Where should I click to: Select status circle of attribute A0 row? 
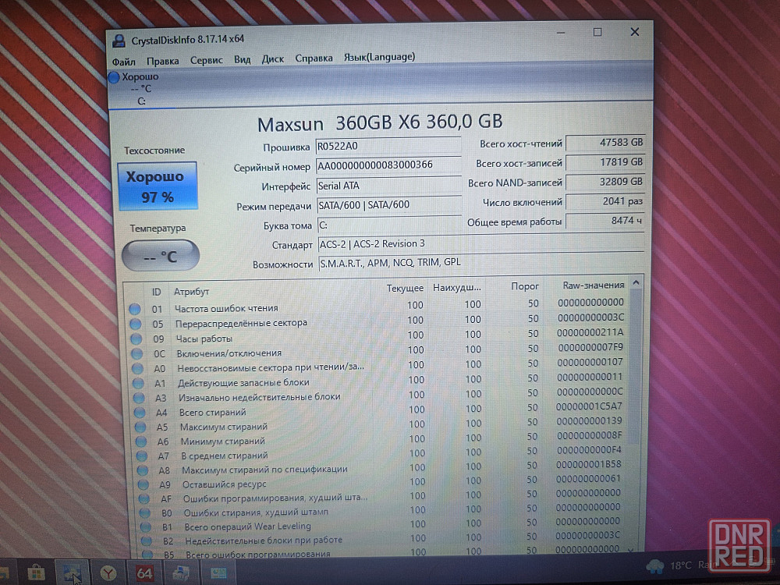[138, 369]
